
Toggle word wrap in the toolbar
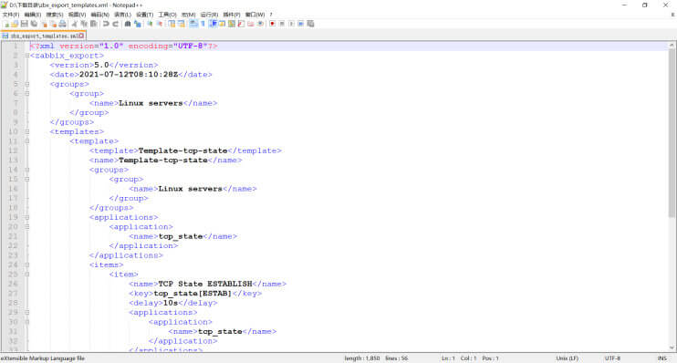click(x=193, y=24)
